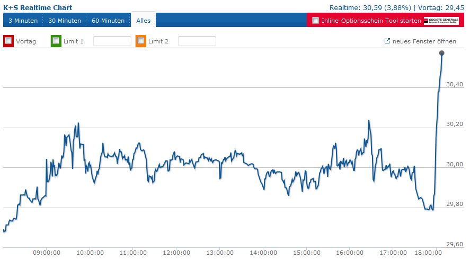Enable the red Vortag checkbox

click(x=8, y=41)
